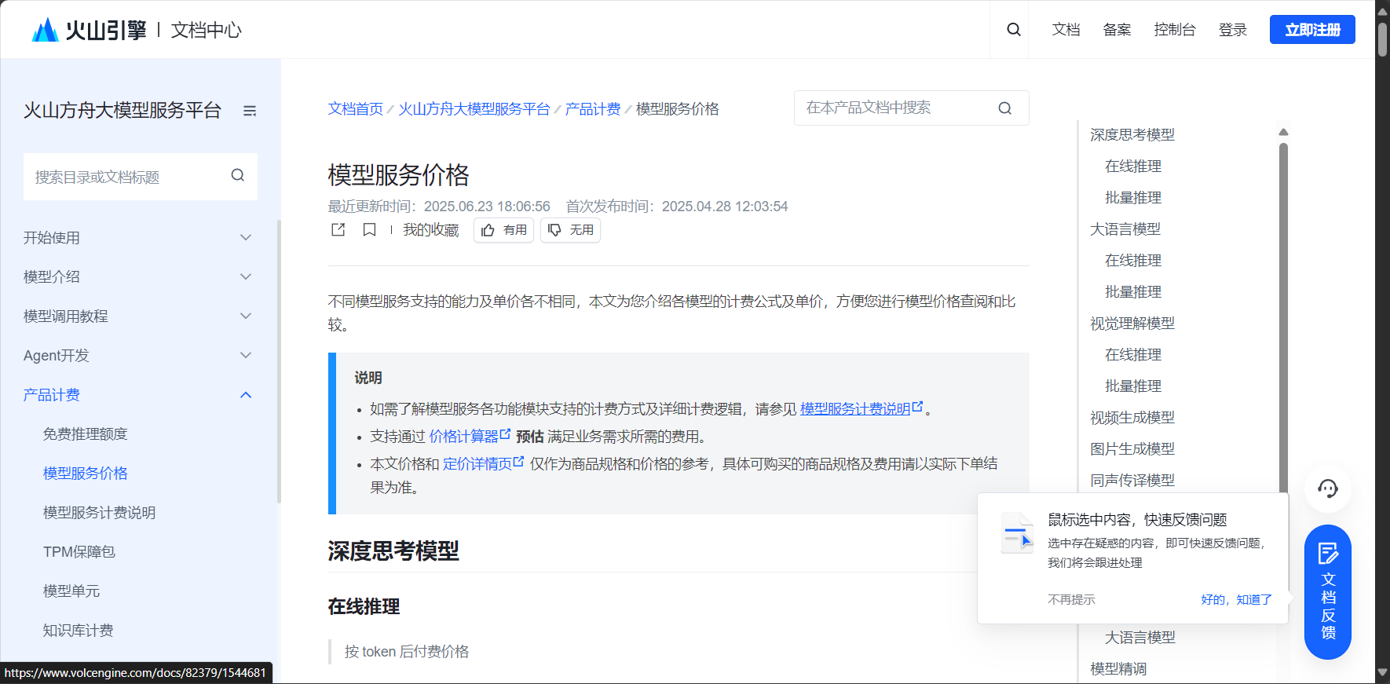Viewport: 1390px width, 684px height.
Task: Mark document as not useful (无用)
Action: click(570, 230)
